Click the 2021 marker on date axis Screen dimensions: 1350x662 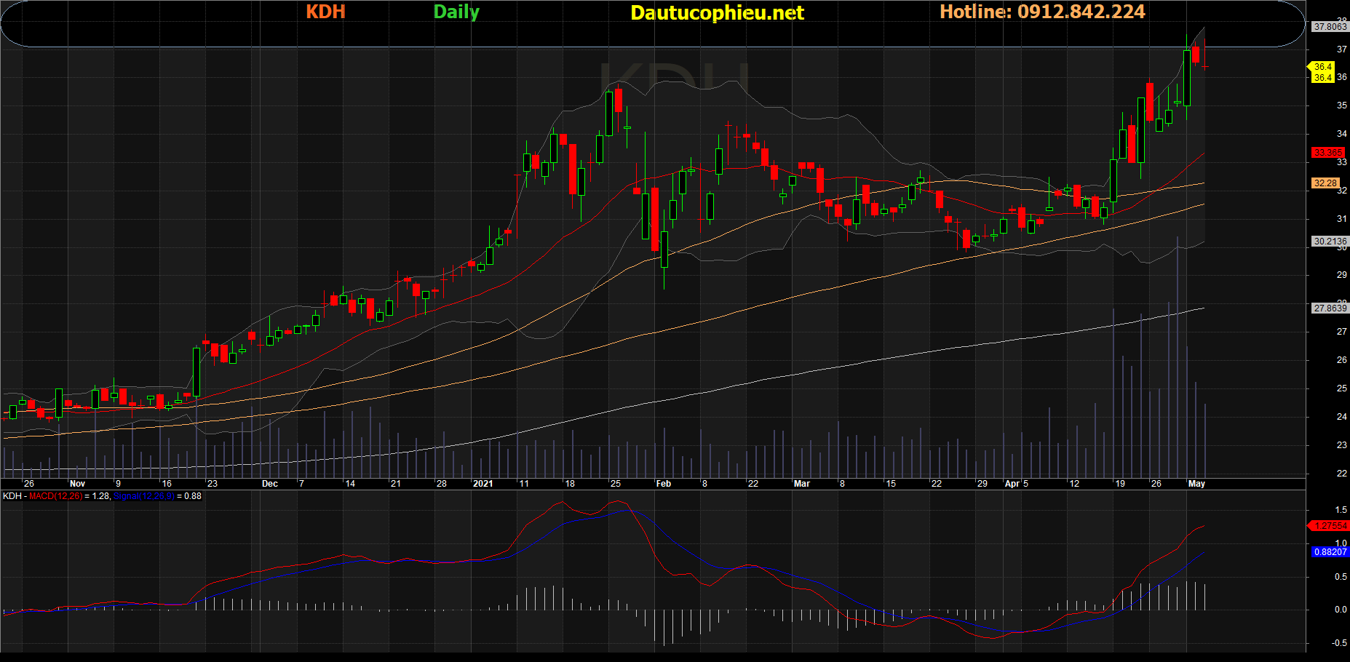(483, 484)
